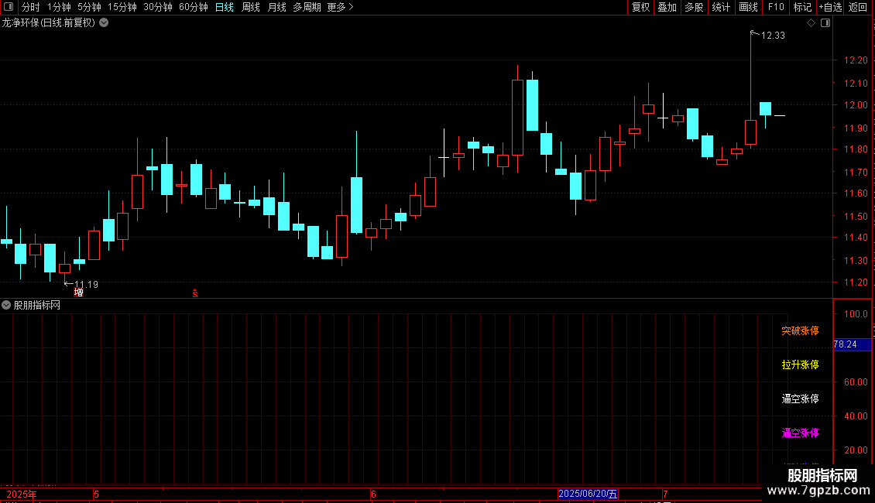The width and height of the screenshot is (875, 503).
Task: Click the 标记 mark button
Action: point(802,7)
